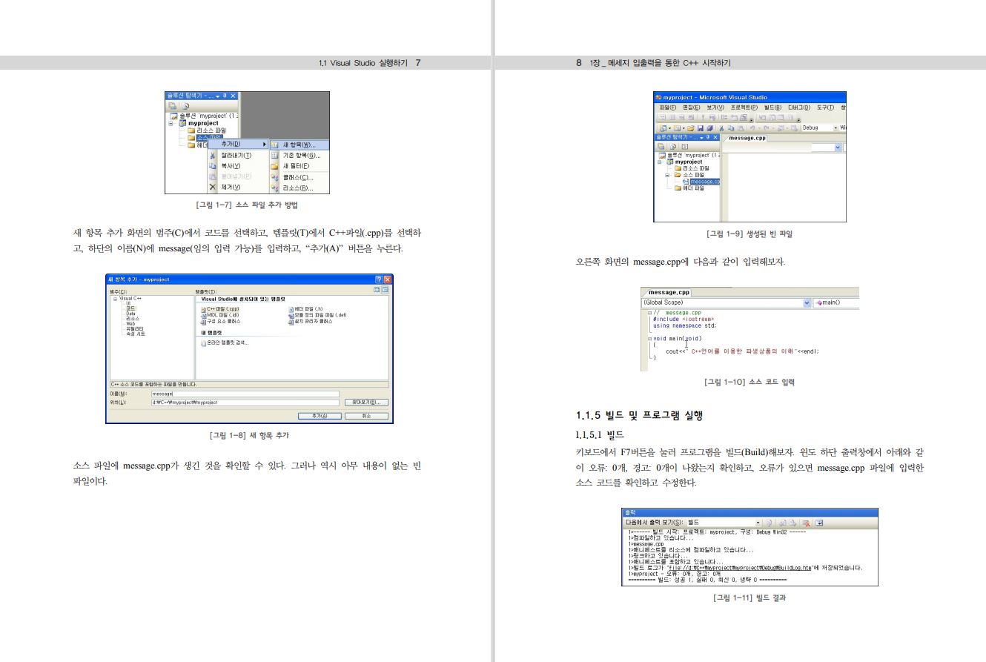Screen dimensions: 986x662
Task: Click the 이름(N) field containing 'message'
Action: 245,394
